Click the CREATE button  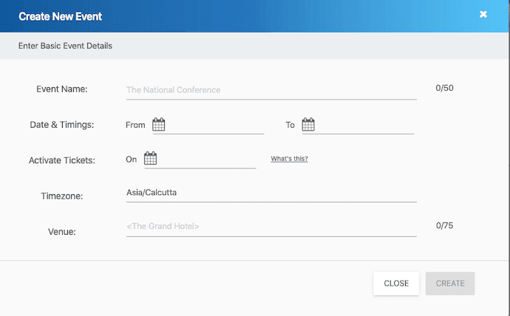450,284
